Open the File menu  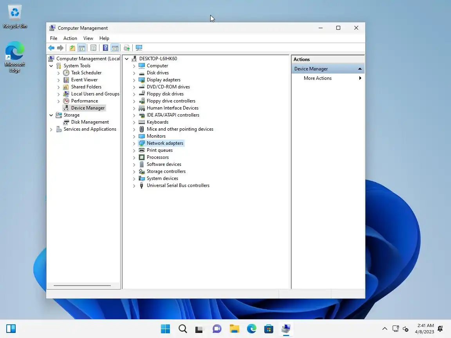[54, 38]
